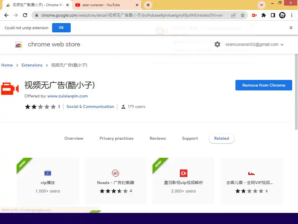Click the extension's star rating

pyautogui.click(x=40, y=107)
